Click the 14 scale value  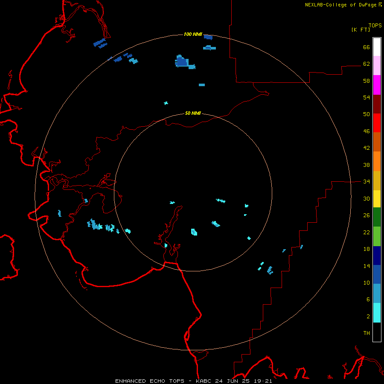click(367, 266)
